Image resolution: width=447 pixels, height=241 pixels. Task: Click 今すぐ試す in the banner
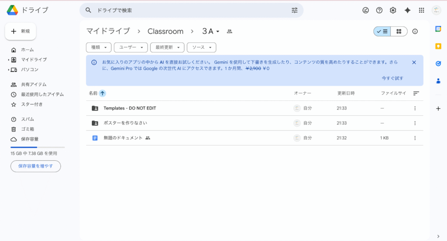[x=392, y=78]
